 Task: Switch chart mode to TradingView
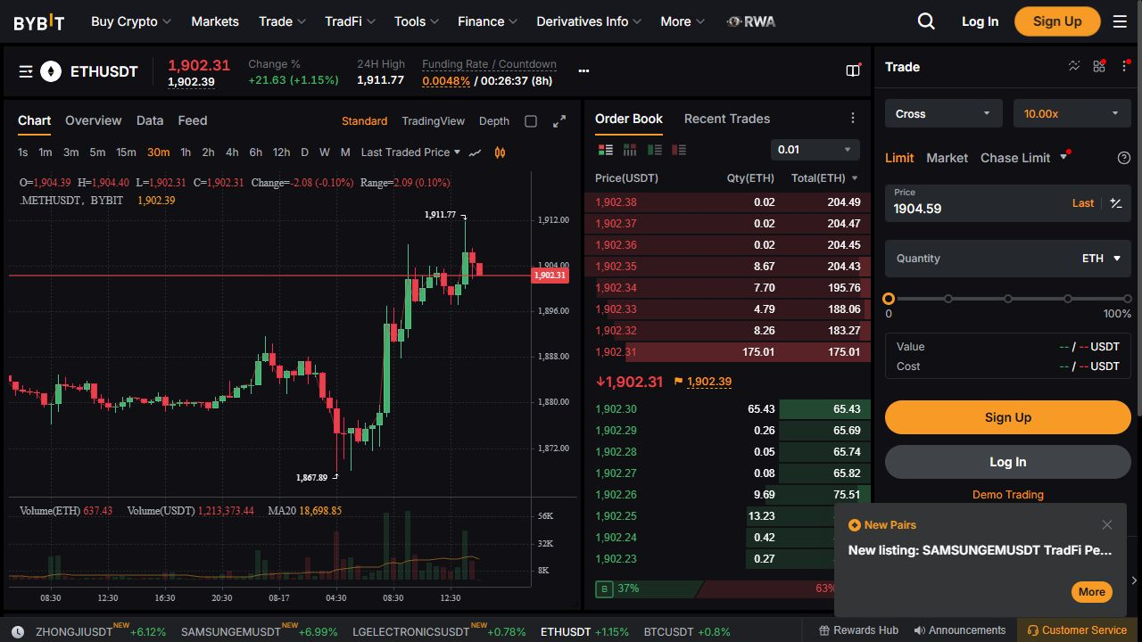pos(433,121)
